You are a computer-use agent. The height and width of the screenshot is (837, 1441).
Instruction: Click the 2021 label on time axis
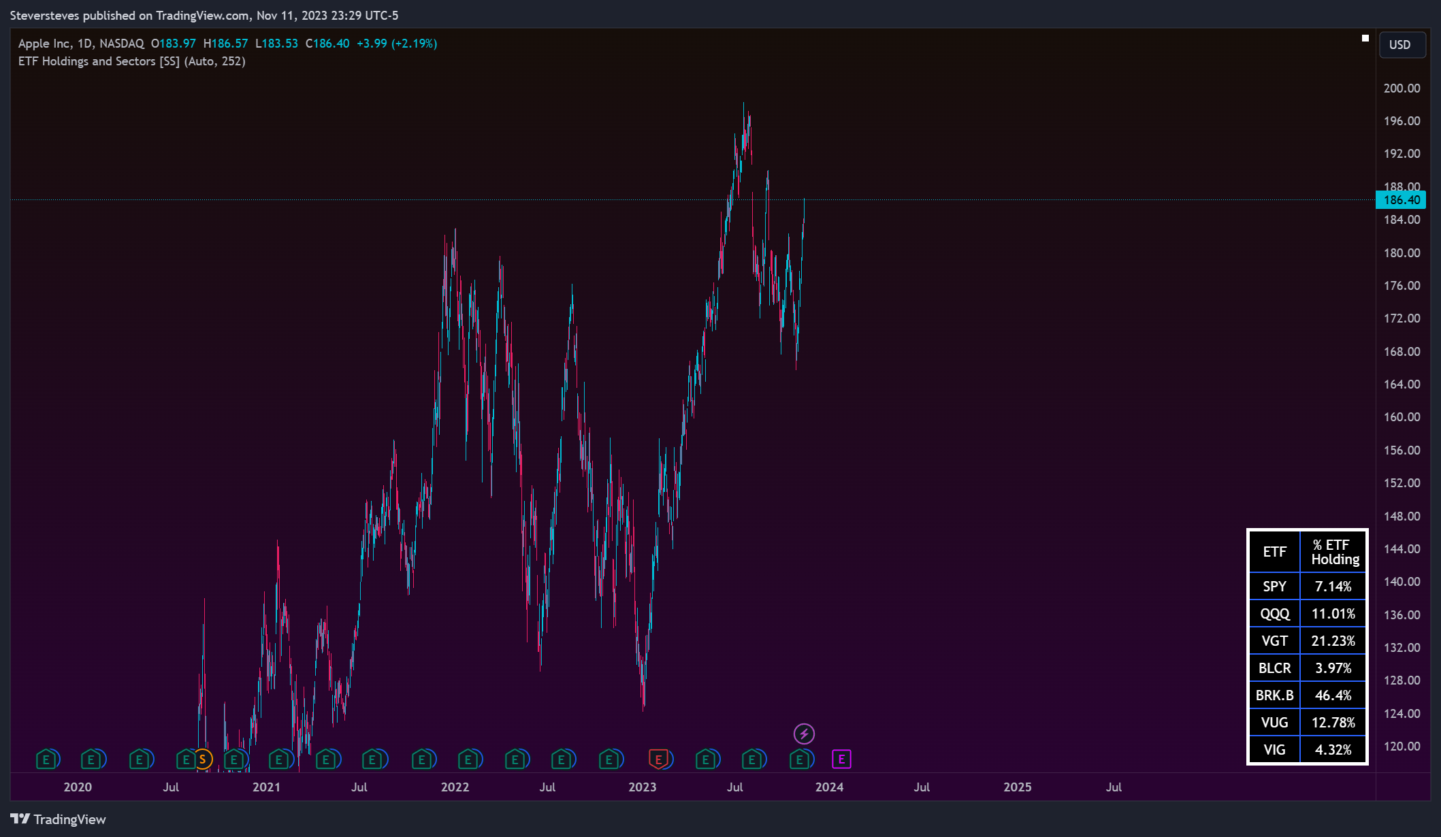266,787
